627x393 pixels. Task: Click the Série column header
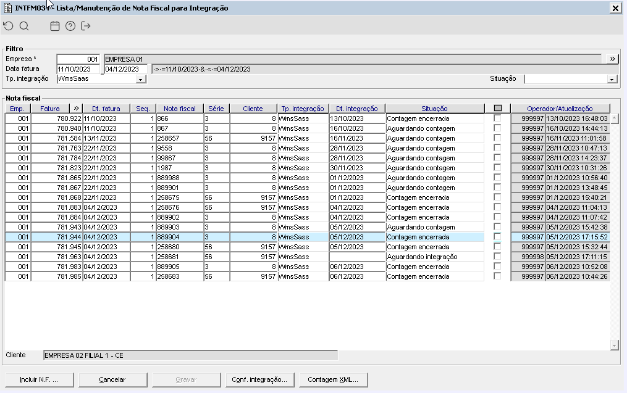[216, 109]
